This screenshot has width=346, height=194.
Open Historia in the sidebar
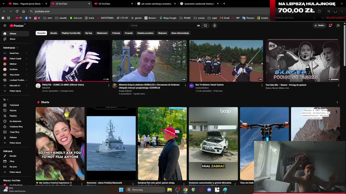coord(15,110)
